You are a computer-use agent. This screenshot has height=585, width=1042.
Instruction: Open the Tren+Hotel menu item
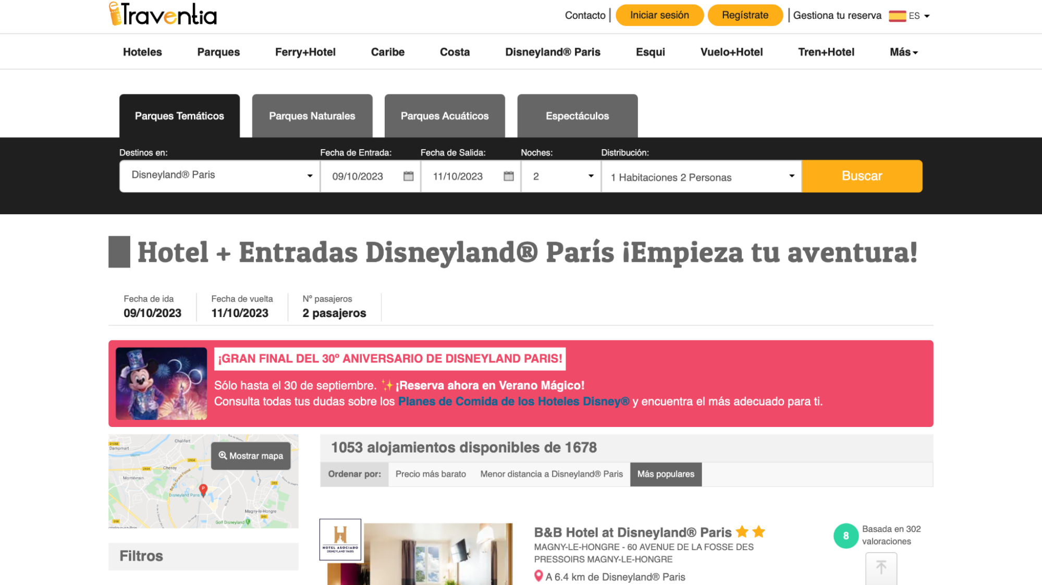826,52
